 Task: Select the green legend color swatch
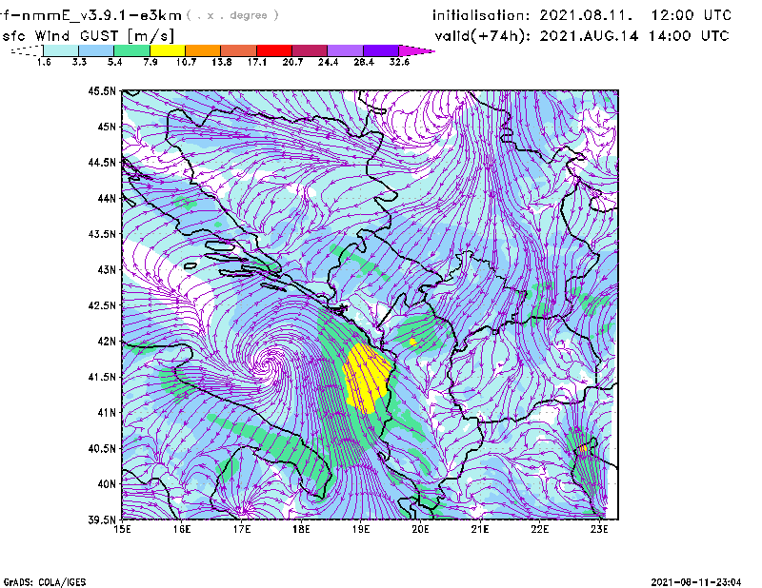pyautogui.click(x=132, y=49)
